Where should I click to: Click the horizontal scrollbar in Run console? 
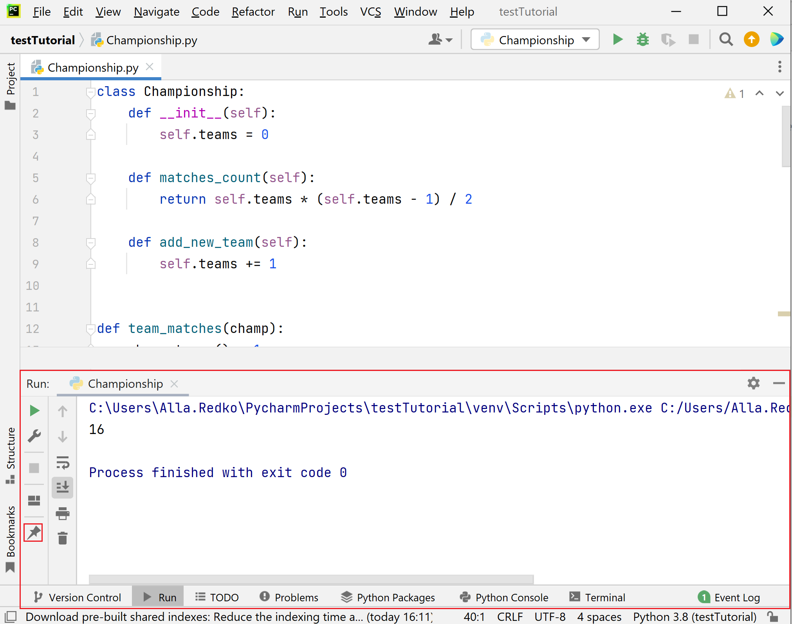point(311,579)
